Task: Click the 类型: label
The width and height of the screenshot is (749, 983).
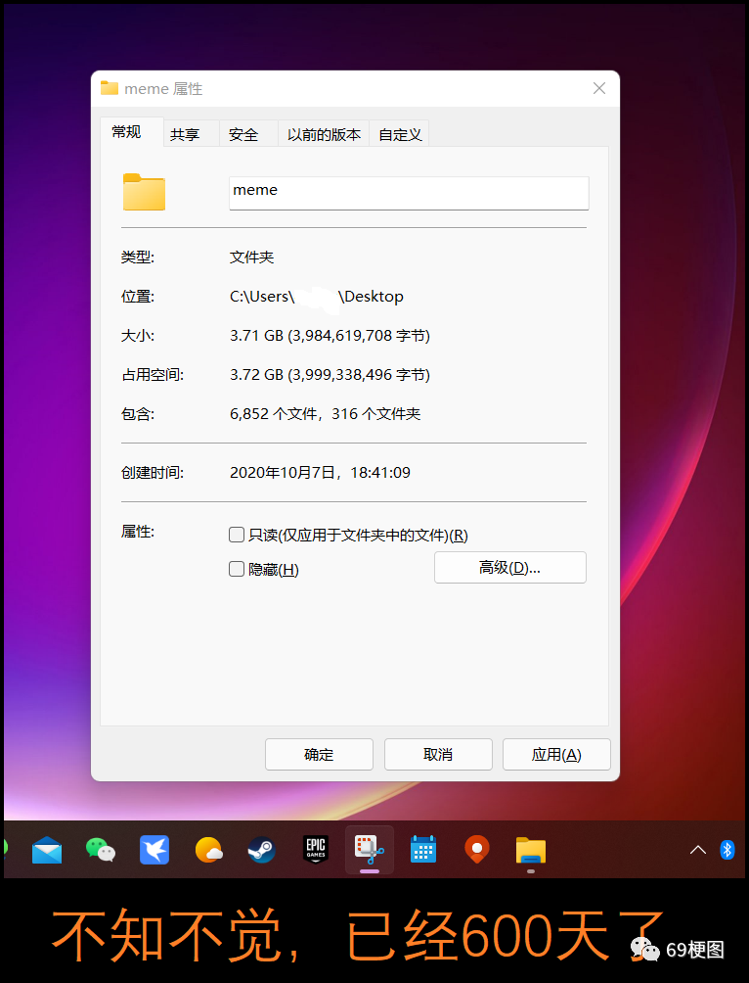Action: 138,257
